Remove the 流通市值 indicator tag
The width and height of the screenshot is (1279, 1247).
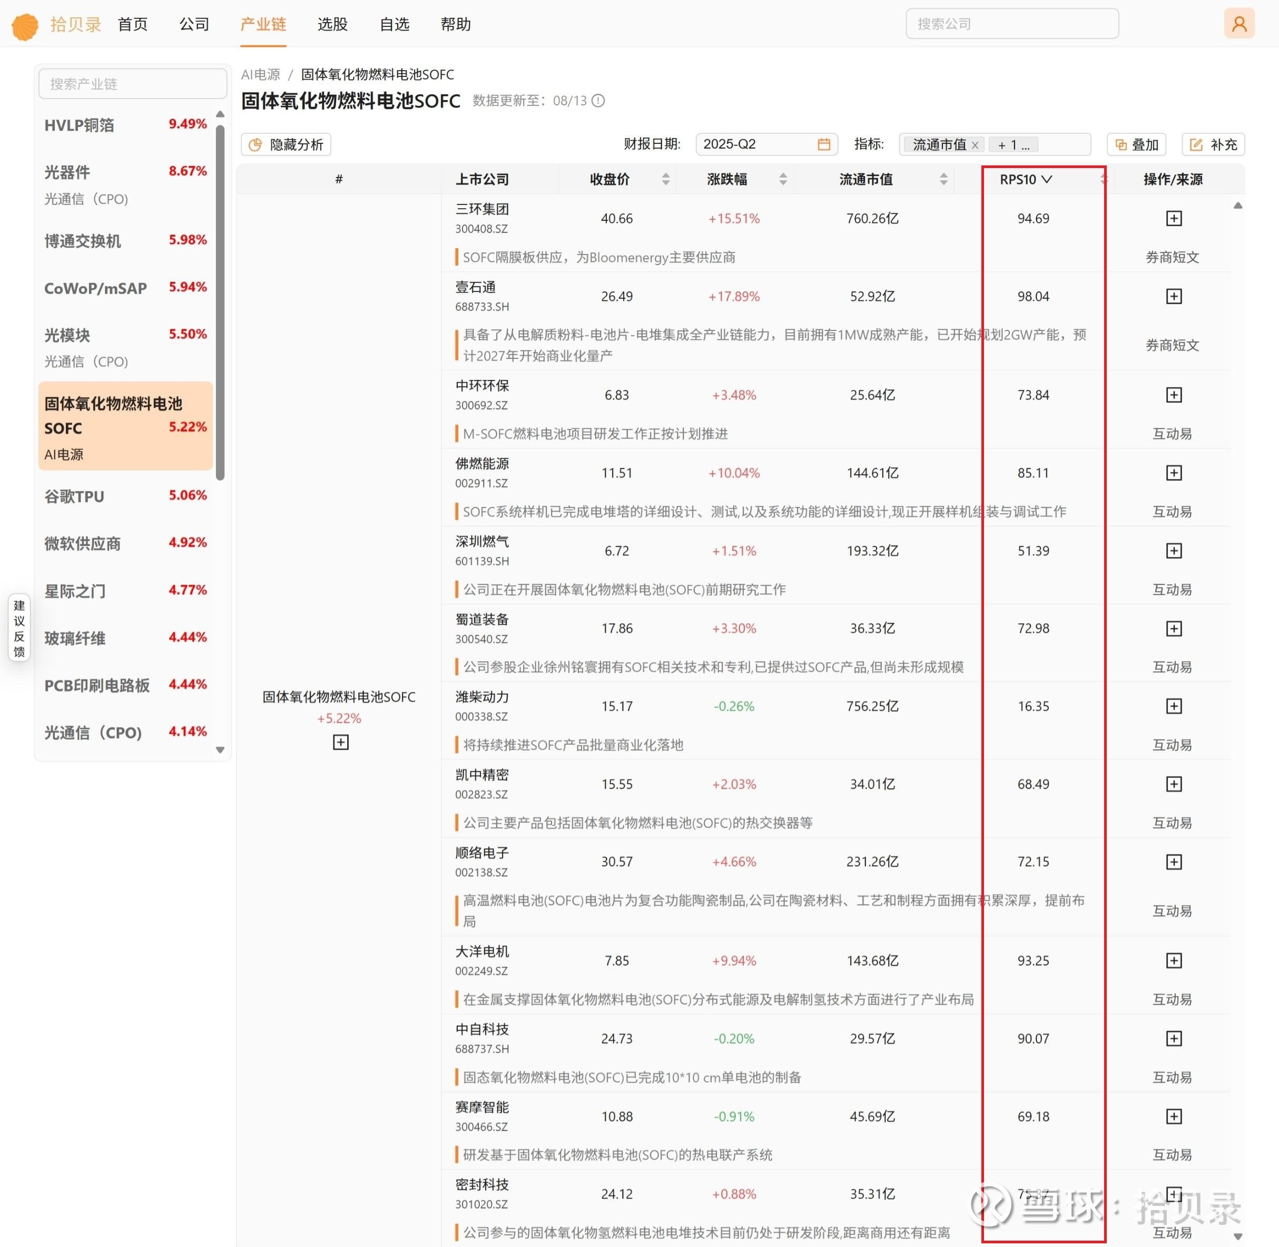pos(975,145)
